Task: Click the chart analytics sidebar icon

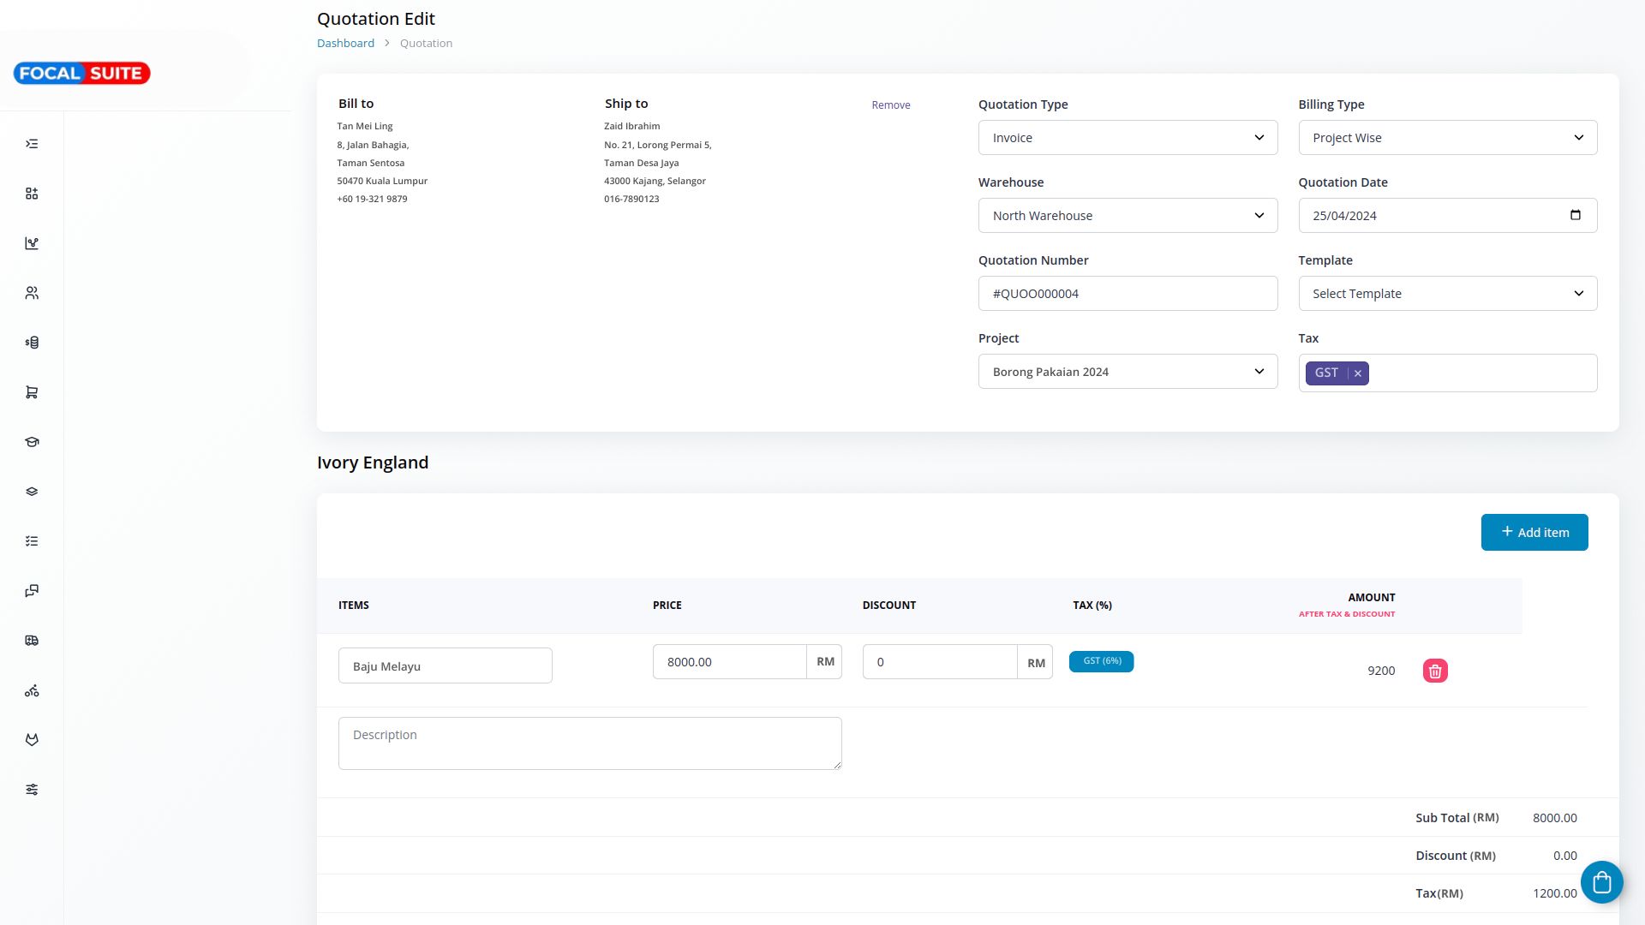Action: point(32,243)
